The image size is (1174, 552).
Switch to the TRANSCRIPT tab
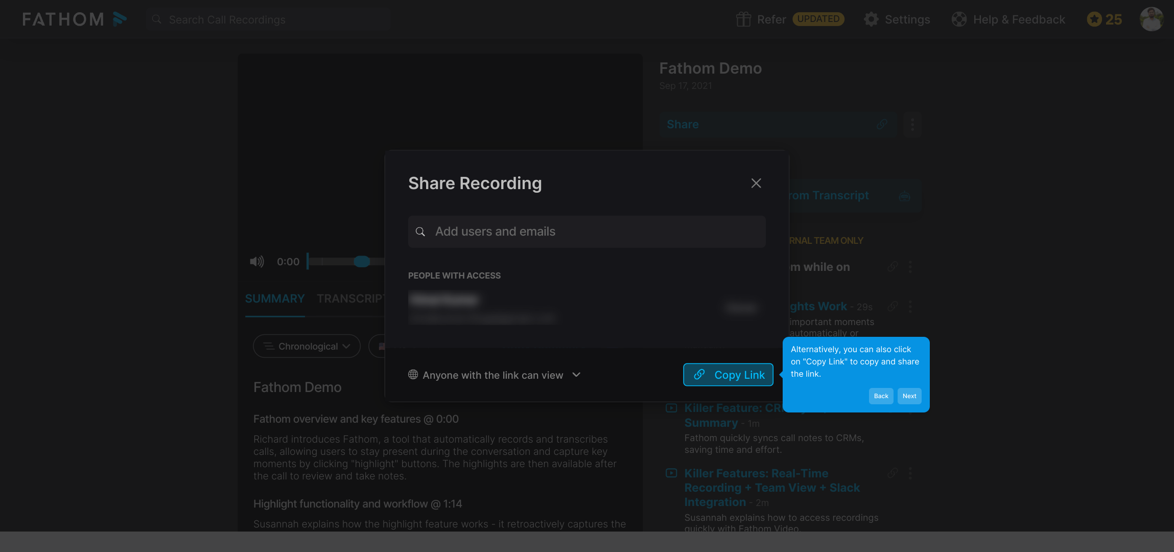tap(350, 298)
